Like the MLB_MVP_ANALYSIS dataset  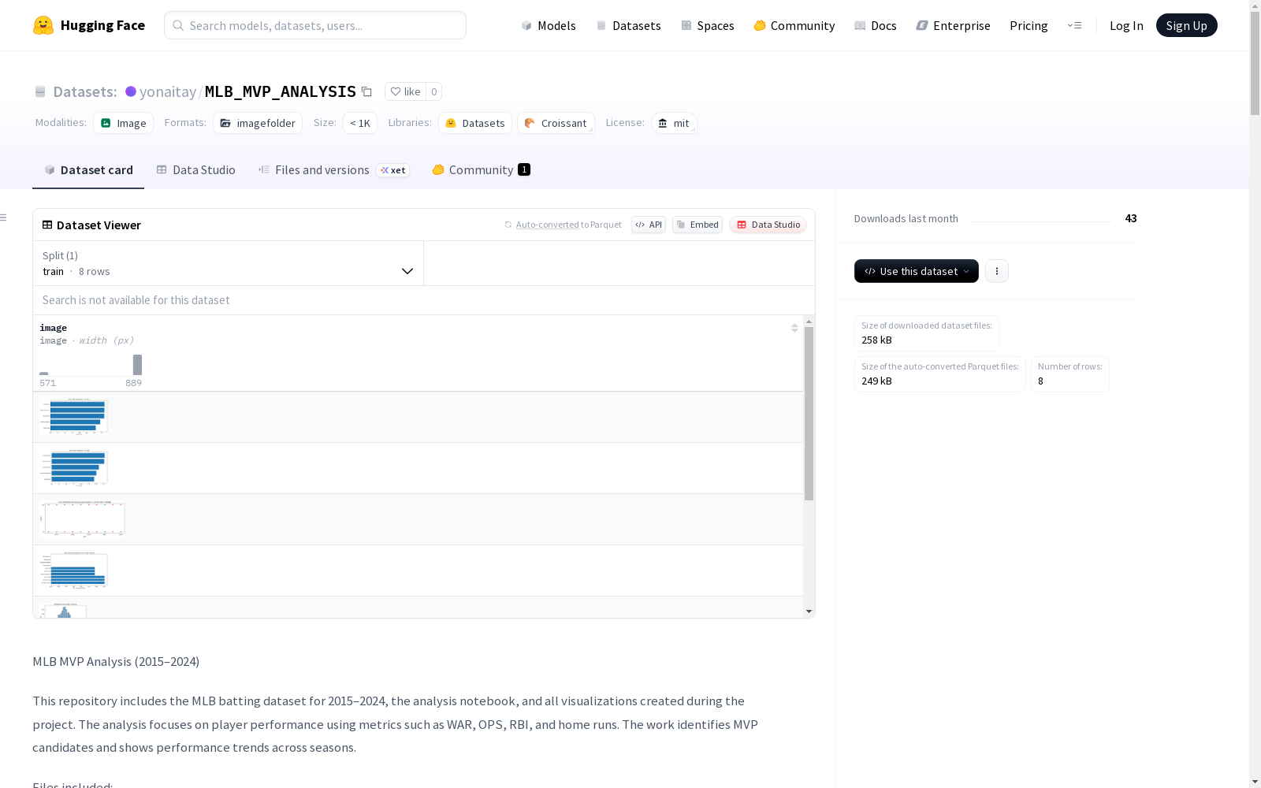pos(406,91)
